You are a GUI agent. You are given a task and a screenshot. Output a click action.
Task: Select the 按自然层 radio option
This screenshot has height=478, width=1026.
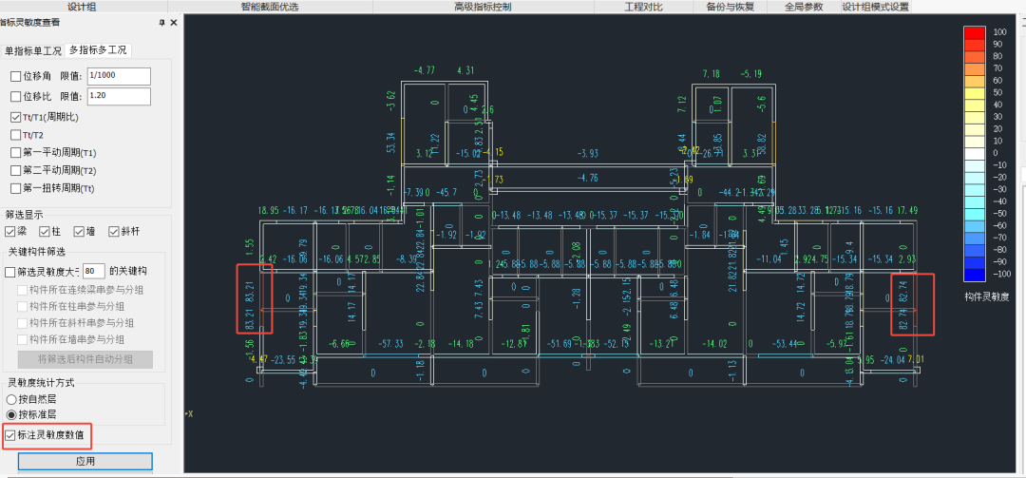click(x=10, y=400)
